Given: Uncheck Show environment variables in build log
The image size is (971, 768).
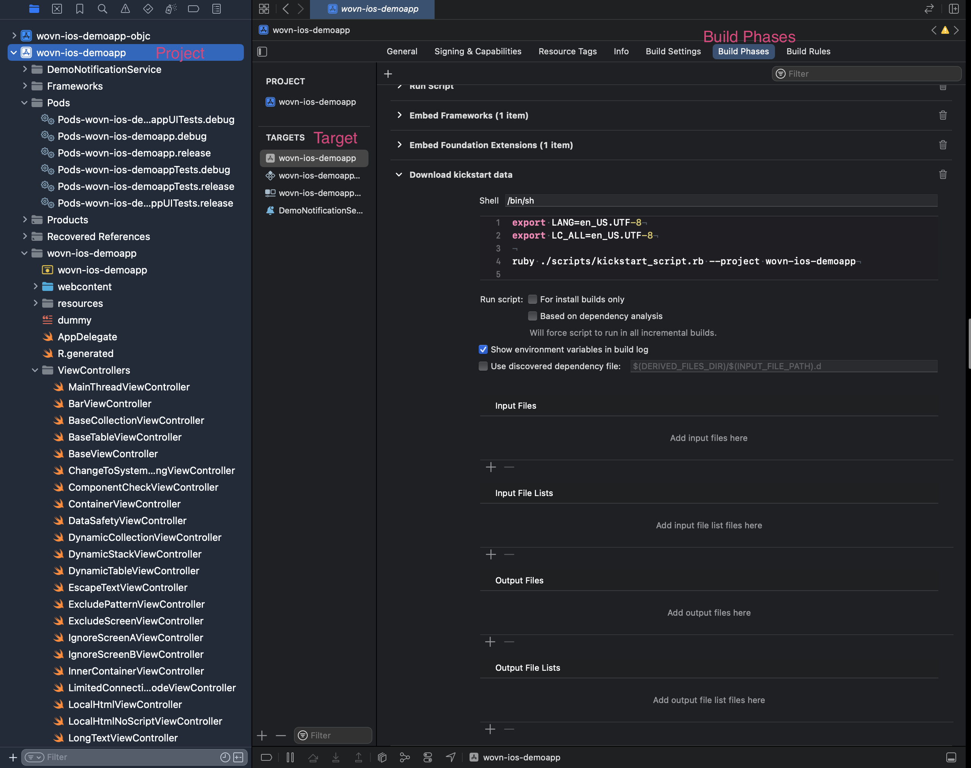Looking at the screenshot, I should pyautogui.click(x=483, y=349).
